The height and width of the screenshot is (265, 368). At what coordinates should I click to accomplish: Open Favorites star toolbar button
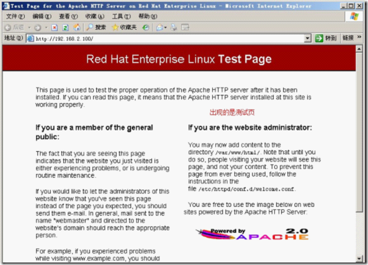pyautogui.click(x=124, y=27)
